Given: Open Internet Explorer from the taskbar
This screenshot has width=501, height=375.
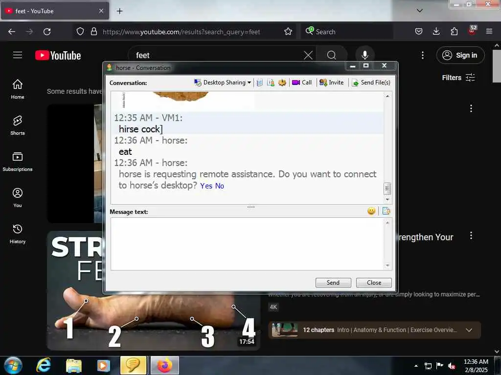Looking at the screenshot, I should [x=43, y=365].
